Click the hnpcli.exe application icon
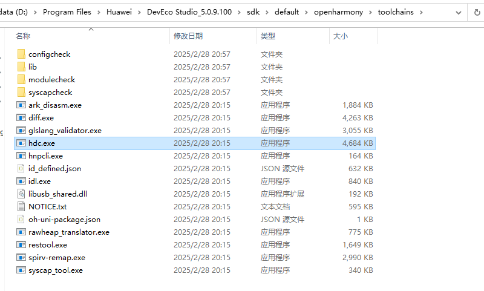Screen dimensions: 484x291 pyautogui.click(x=21, y=155)
